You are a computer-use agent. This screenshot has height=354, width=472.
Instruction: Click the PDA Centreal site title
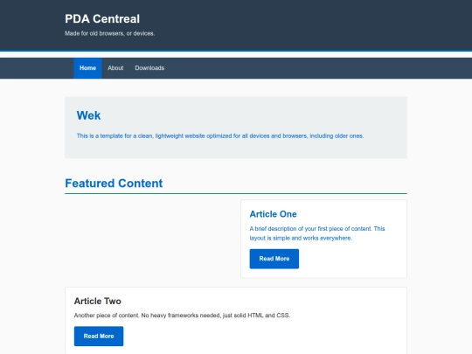tap(102, 18)
